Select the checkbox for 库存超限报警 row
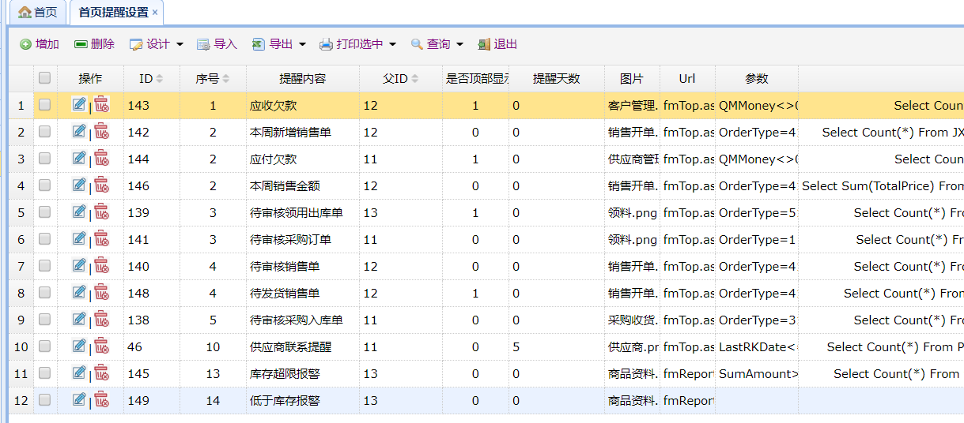Viewport: 964px width, 423px height. tap(45, 373)
